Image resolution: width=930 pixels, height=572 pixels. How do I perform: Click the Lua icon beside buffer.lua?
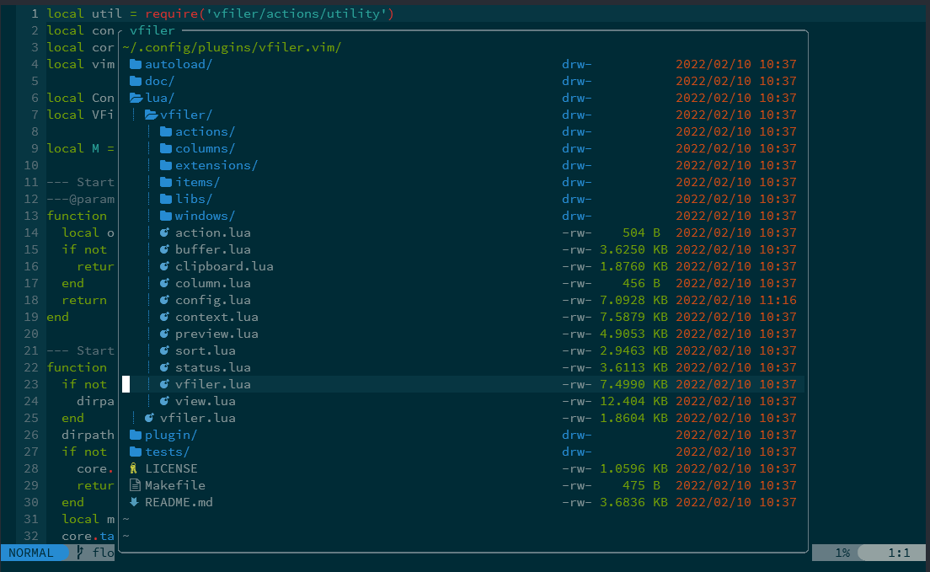165,249
